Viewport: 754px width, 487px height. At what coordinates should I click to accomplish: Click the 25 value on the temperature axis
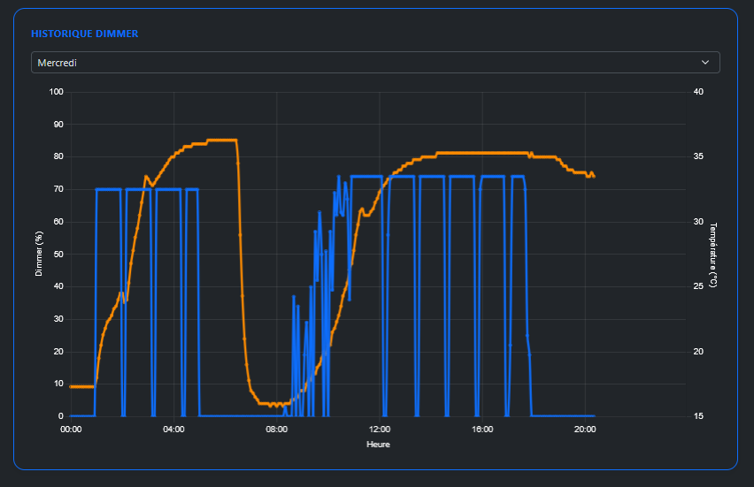point(699,286)
